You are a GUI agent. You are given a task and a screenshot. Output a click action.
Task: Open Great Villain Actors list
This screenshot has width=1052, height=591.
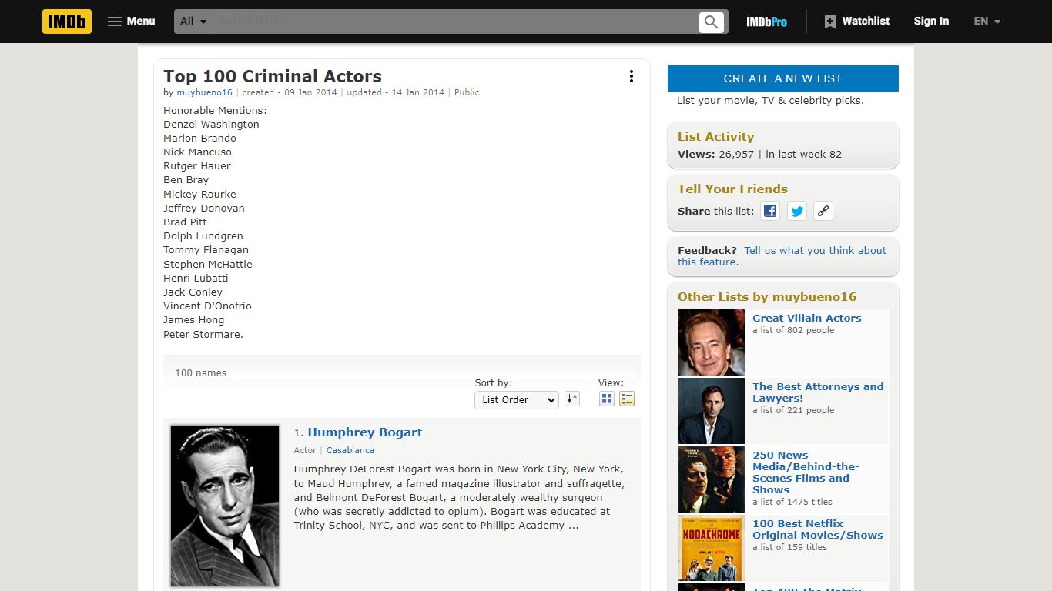pos(807,318)
